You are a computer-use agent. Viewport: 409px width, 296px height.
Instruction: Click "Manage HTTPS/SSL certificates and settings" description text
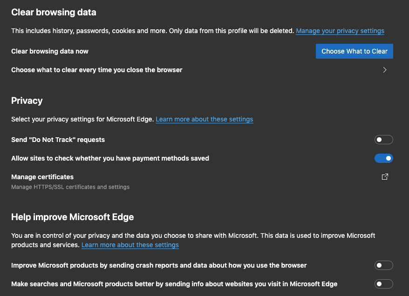(x=70, y=187)
